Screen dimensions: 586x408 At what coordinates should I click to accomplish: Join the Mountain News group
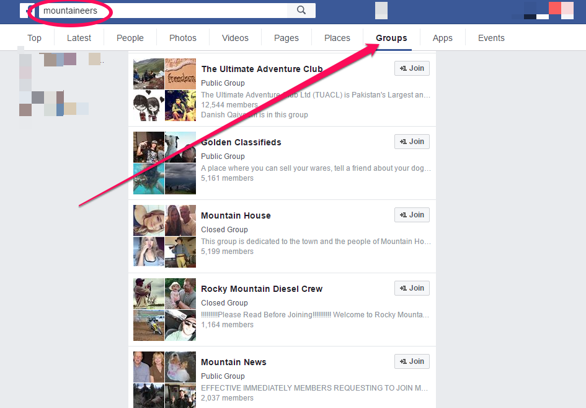point(412,361)
